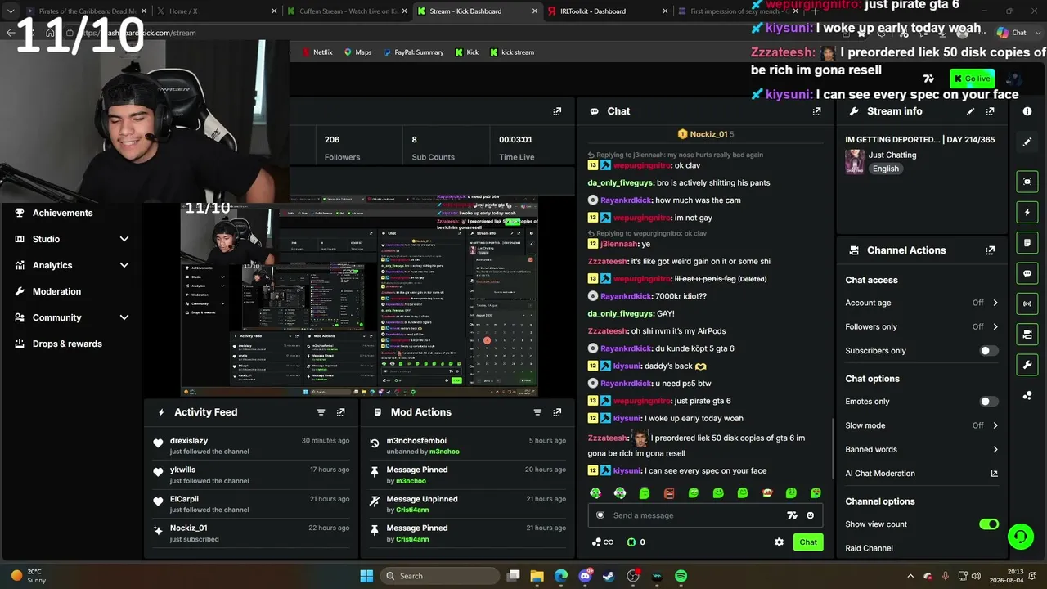The height and width of the screenshot is (589, 1047).
Task: Insert the orange angry emote in chat
Action: pyautogui.click(x=669, y=493)
